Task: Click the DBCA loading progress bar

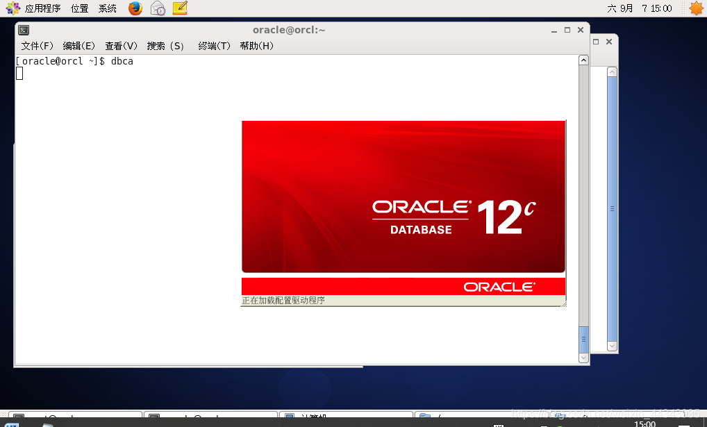Action: (403, 299)
